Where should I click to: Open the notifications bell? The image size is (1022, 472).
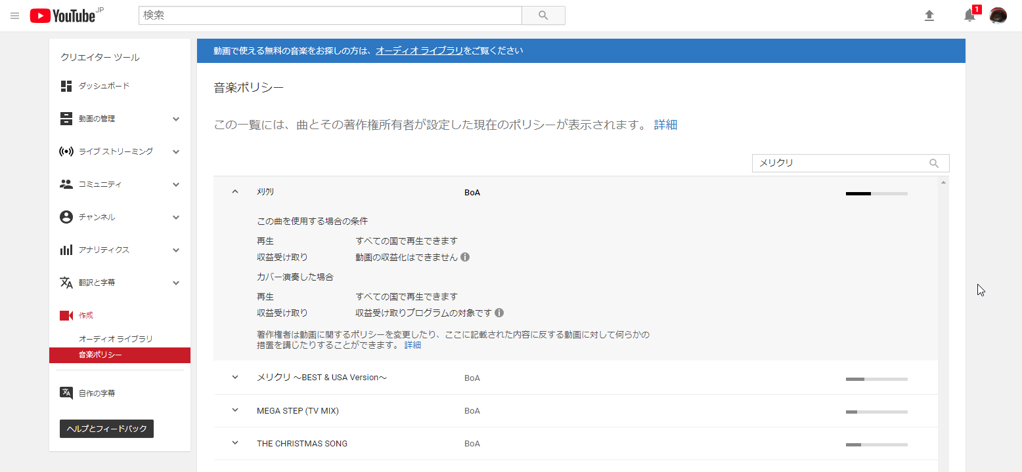click(969, 16)
